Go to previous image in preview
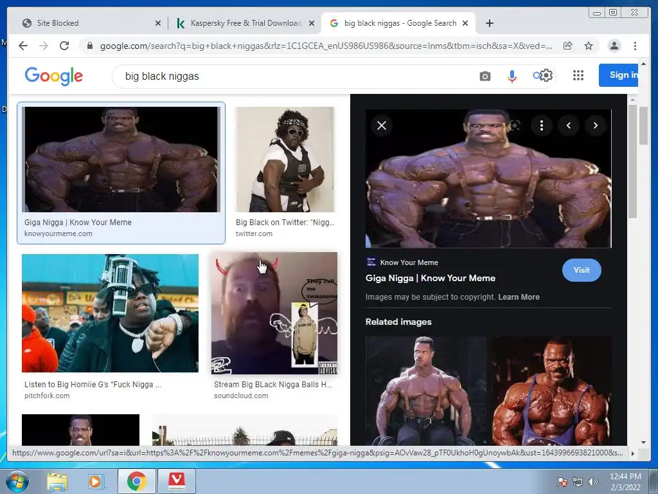This screenshot has height=494, width=658. 569,125
